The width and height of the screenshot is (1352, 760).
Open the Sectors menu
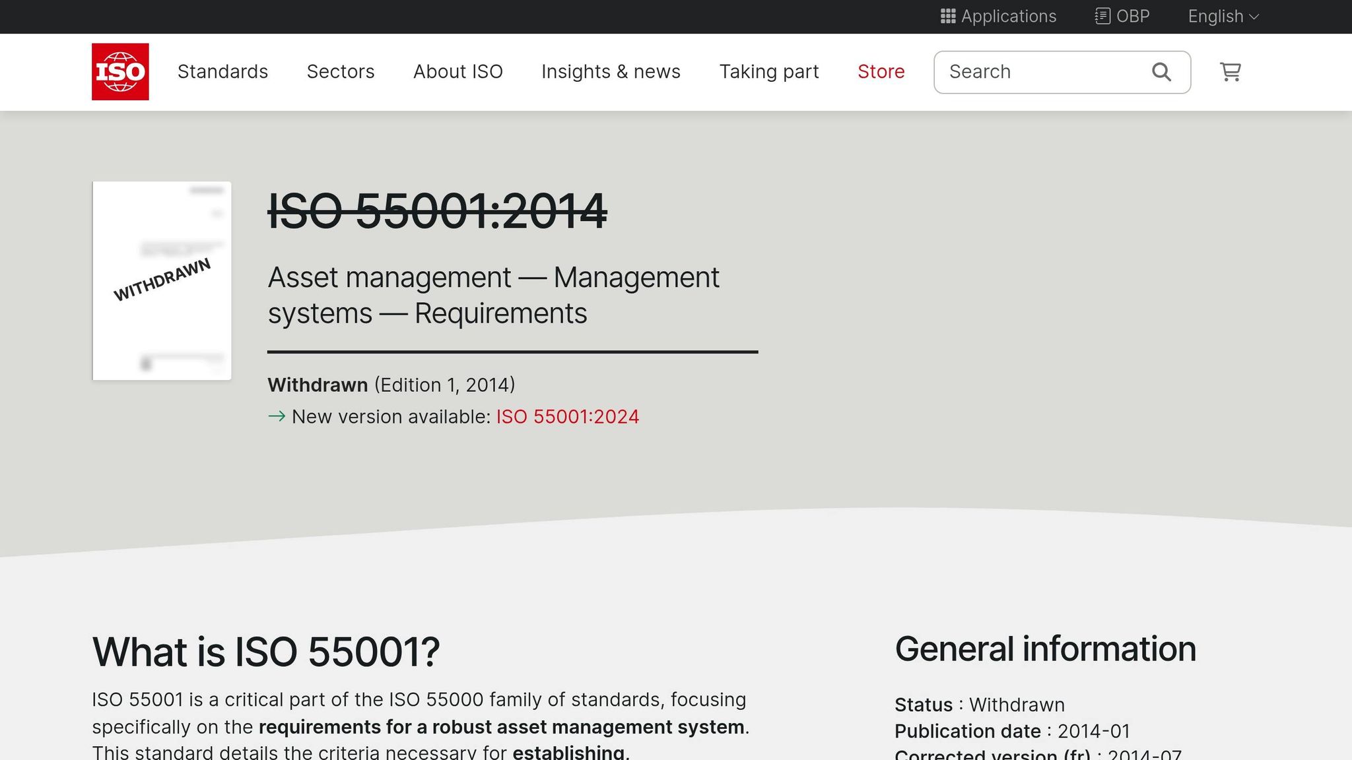[x=341, y=71]
